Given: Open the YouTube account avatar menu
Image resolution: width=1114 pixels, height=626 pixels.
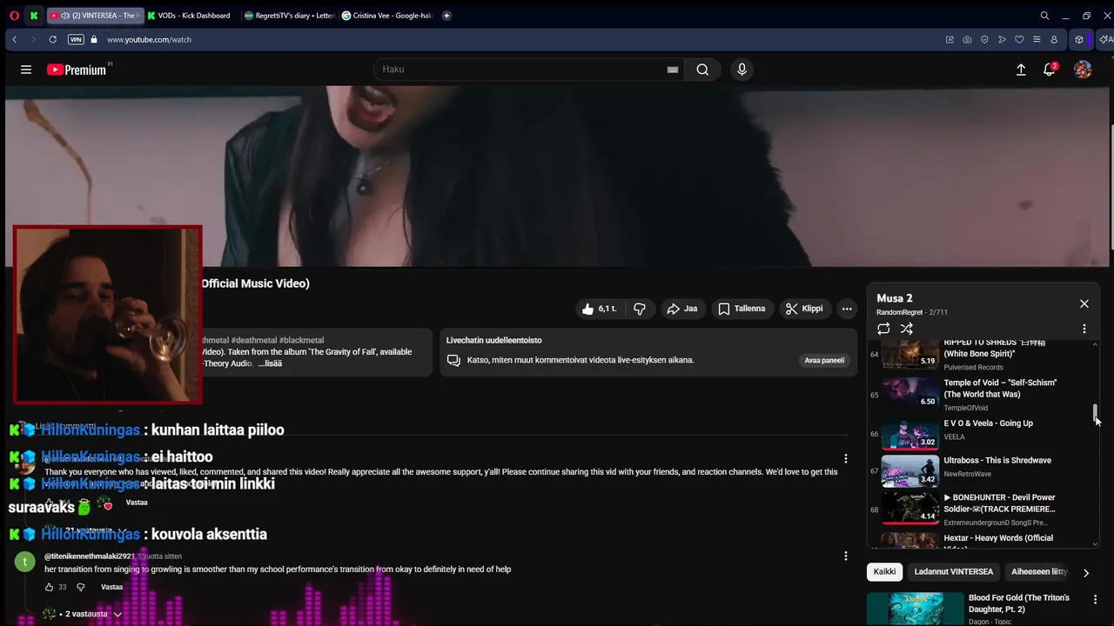Looking at the screenshot, I should [1083, 70].
